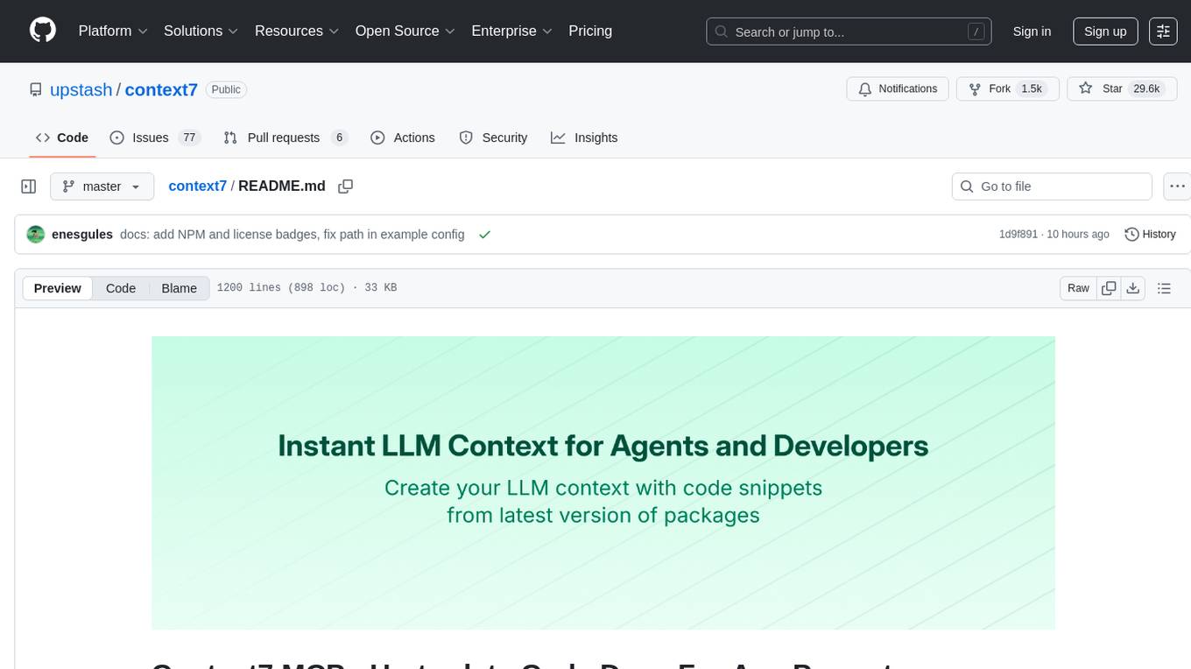Viewport: 1191px width, 669px height.
Task: Open the master branch dropdown
Action: point(102,187)
